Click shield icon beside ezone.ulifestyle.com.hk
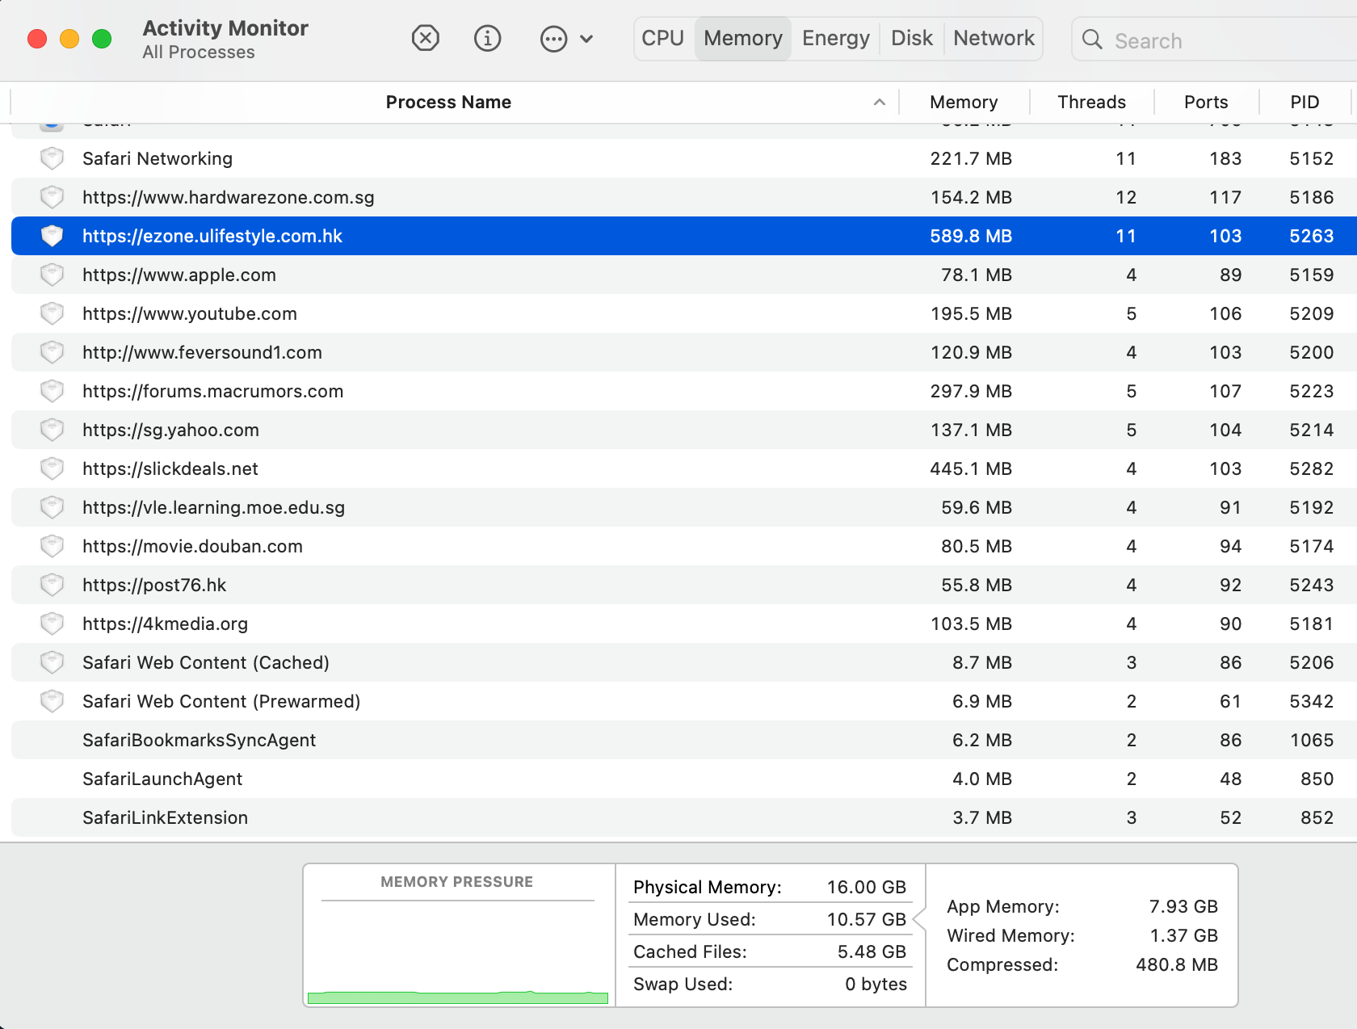This screenshot has height=1029, width=1357. tap(53, 236)
